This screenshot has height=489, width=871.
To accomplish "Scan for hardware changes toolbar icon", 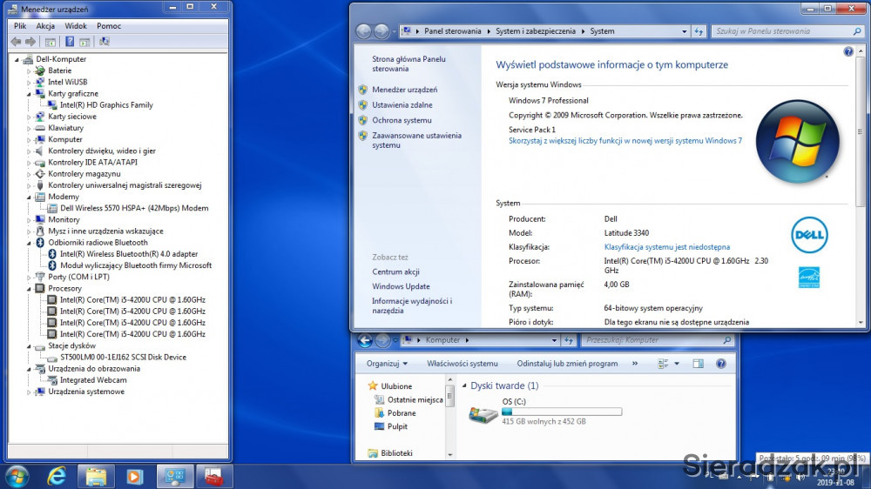I will [x=104, y=42].
